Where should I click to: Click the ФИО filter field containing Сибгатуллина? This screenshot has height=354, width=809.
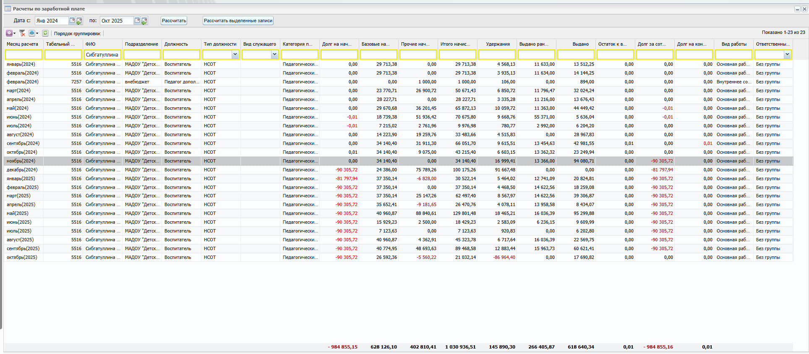click(x=102, y=54)
